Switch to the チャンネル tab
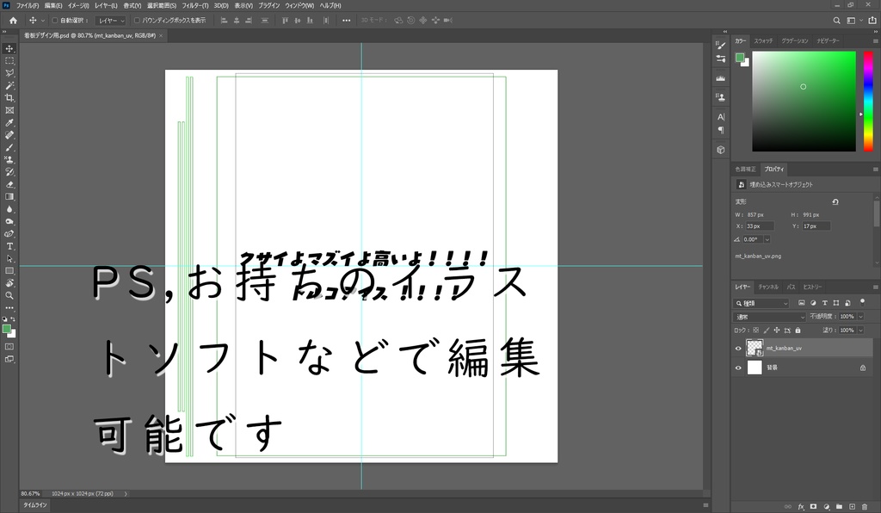881x513 pixels. coord(768,287)
